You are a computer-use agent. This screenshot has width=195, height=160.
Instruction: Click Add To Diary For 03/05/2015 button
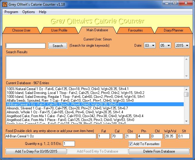(36, 151)
